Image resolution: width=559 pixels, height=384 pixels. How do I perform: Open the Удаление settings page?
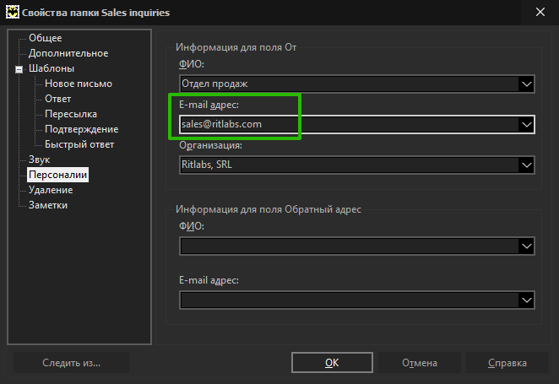click(x=51, y=190)
